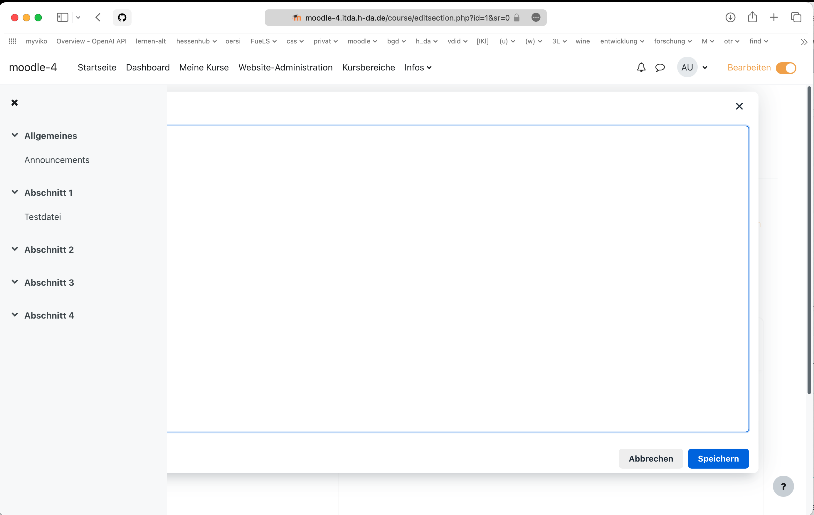Collapse the Abschnitt 1 section
This screenshot has height=515, width=814.
[15, 192]
